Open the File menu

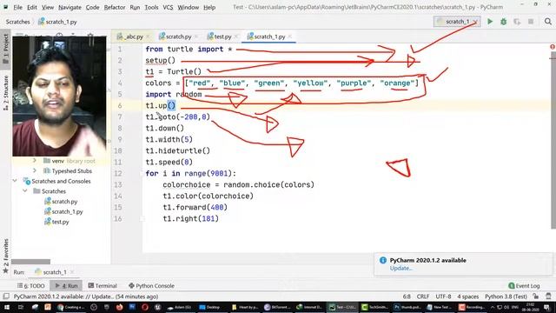pos(17,7)
